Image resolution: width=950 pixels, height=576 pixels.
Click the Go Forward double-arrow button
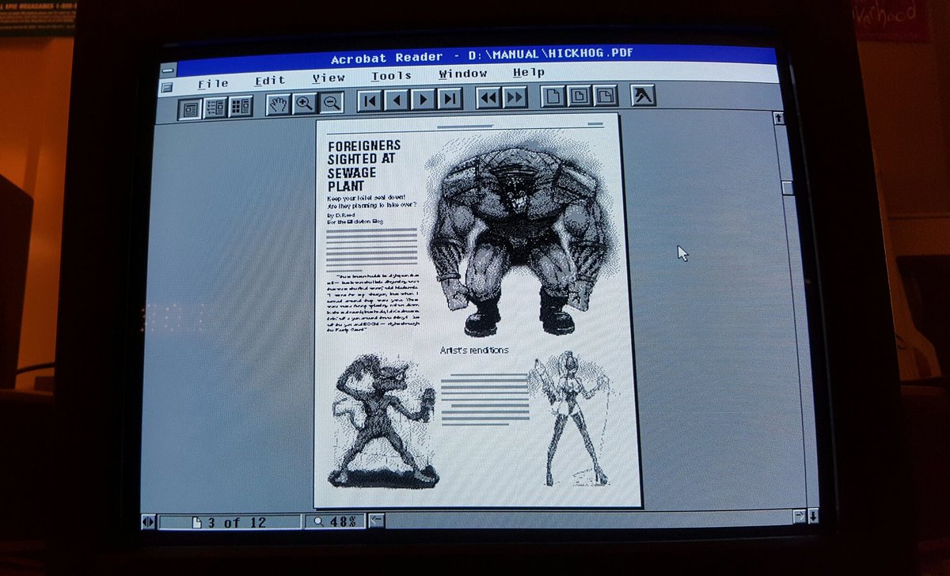pos(515,97)
